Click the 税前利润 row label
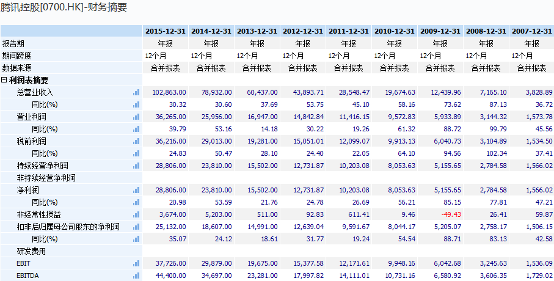The image size is (554, 281). (31, 141)
